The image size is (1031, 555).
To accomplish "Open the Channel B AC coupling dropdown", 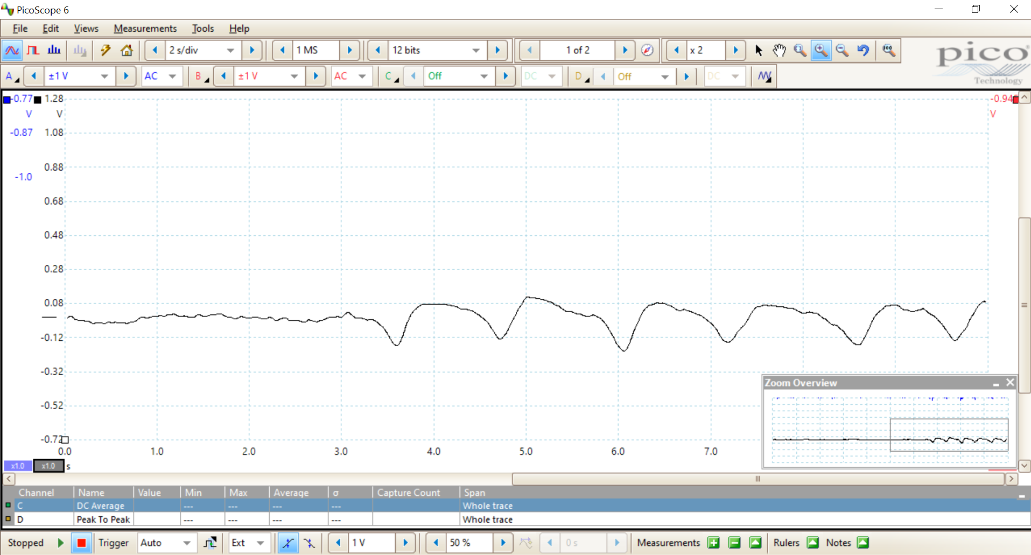I will [x=362, y=76].
